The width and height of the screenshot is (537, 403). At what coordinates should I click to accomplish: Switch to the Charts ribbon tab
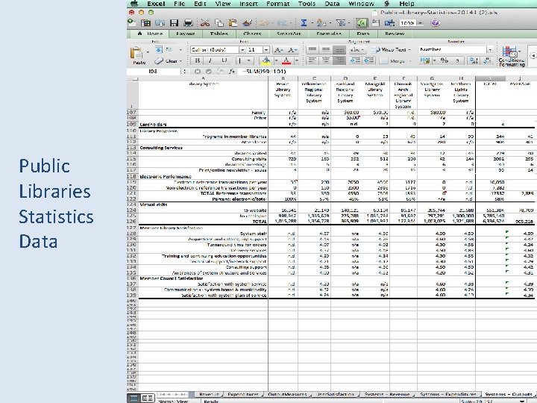tap(252, 34)
